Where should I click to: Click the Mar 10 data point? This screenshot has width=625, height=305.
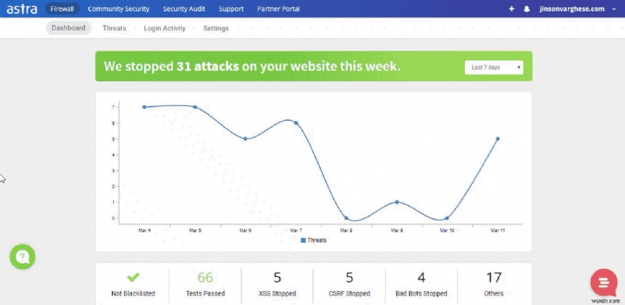[x=447, y=218]
